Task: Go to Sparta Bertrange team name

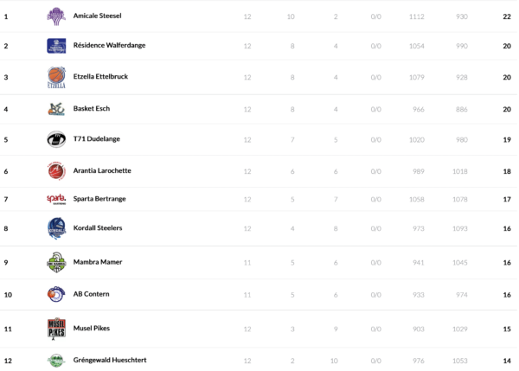Action: click(x=99, y=199)
